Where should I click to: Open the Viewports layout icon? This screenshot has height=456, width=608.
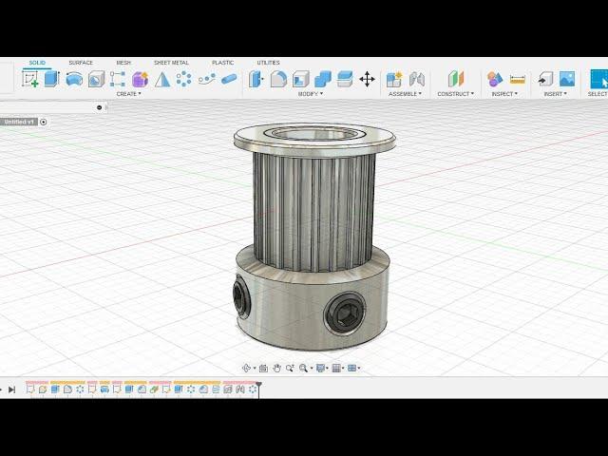pos(351,368)
